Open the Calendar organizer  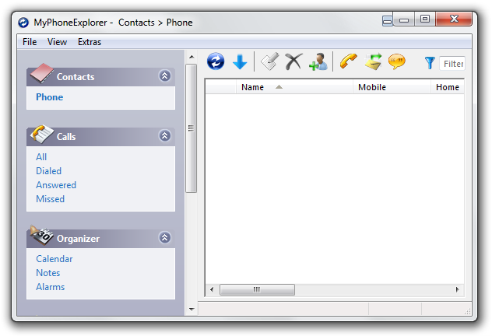point(54,259)
